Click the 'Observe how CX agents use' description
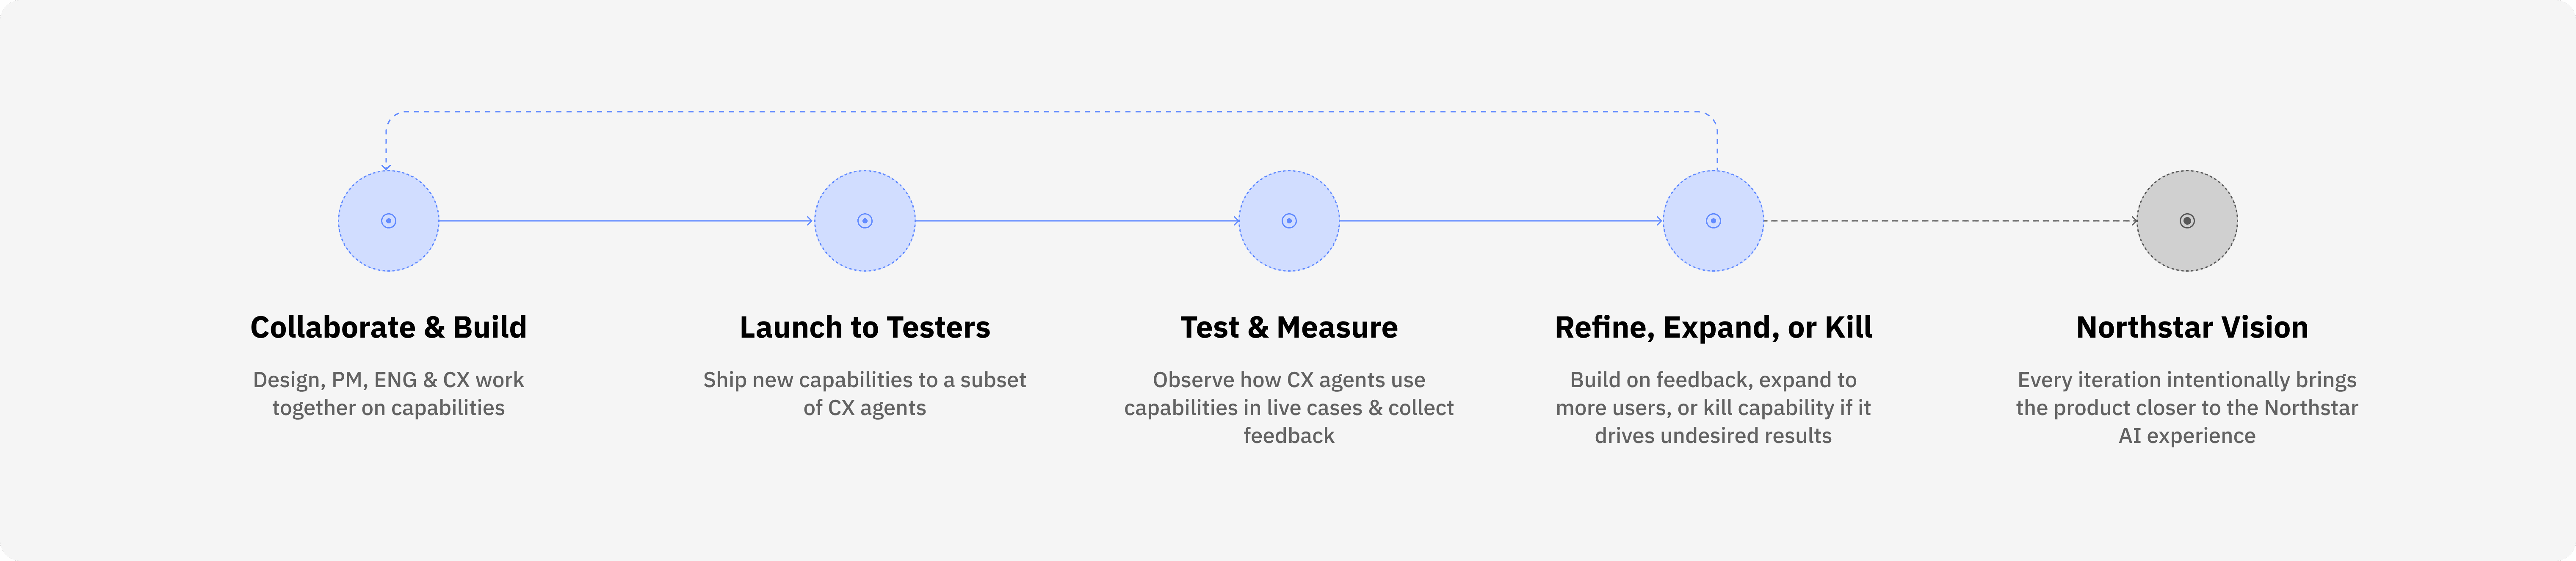The image size is (2576, 561). pos(1289,407)
